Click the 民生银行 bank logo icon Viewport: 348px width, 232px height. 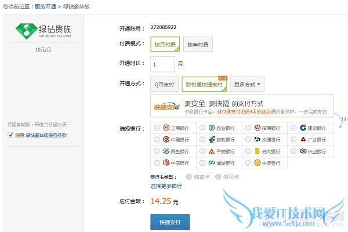point(166,151)
